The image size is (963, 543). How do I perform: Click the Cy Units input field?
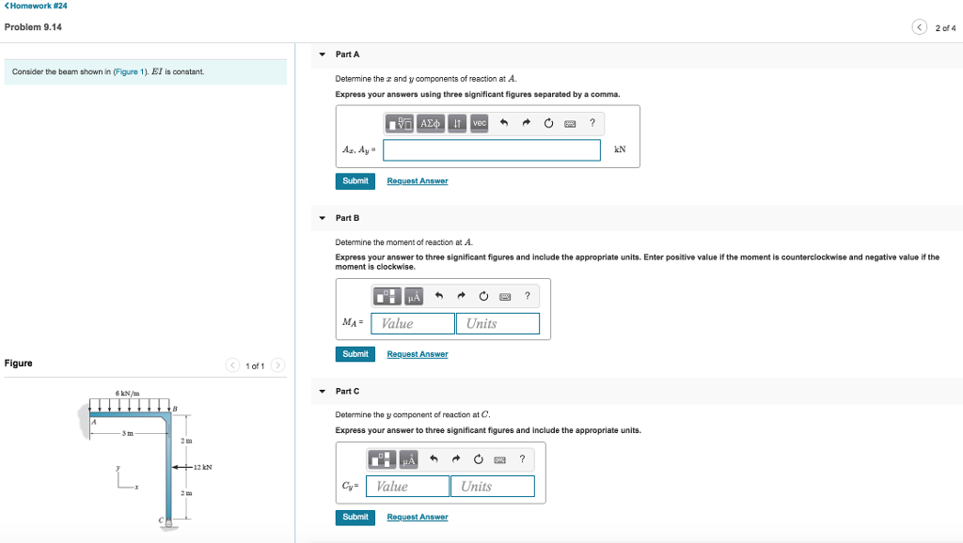[x=493, y=486]
